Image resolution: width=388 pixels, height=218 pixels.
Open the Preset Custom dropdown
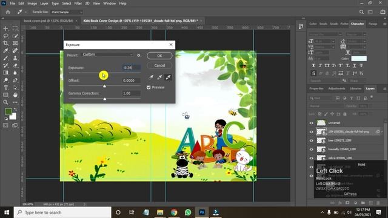pos(107,54)
